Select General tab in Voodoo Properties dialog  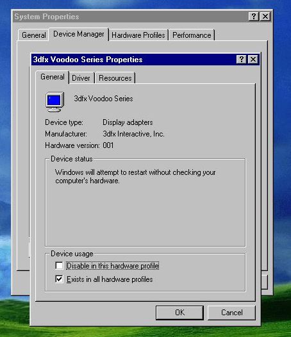pos(53,77)
